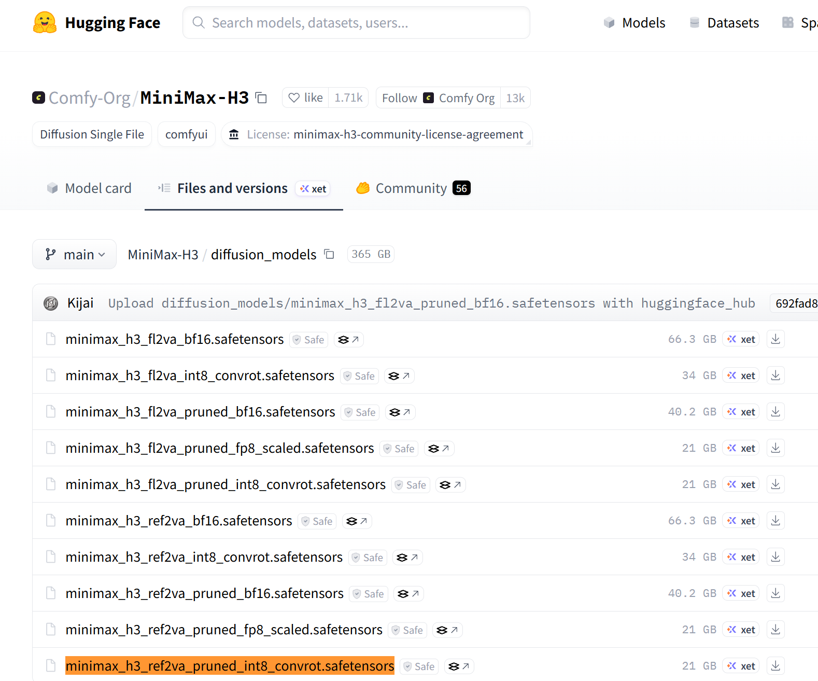818x681 pixels.
Task: Open the main branch dropdown
Action: pos(74,254)
